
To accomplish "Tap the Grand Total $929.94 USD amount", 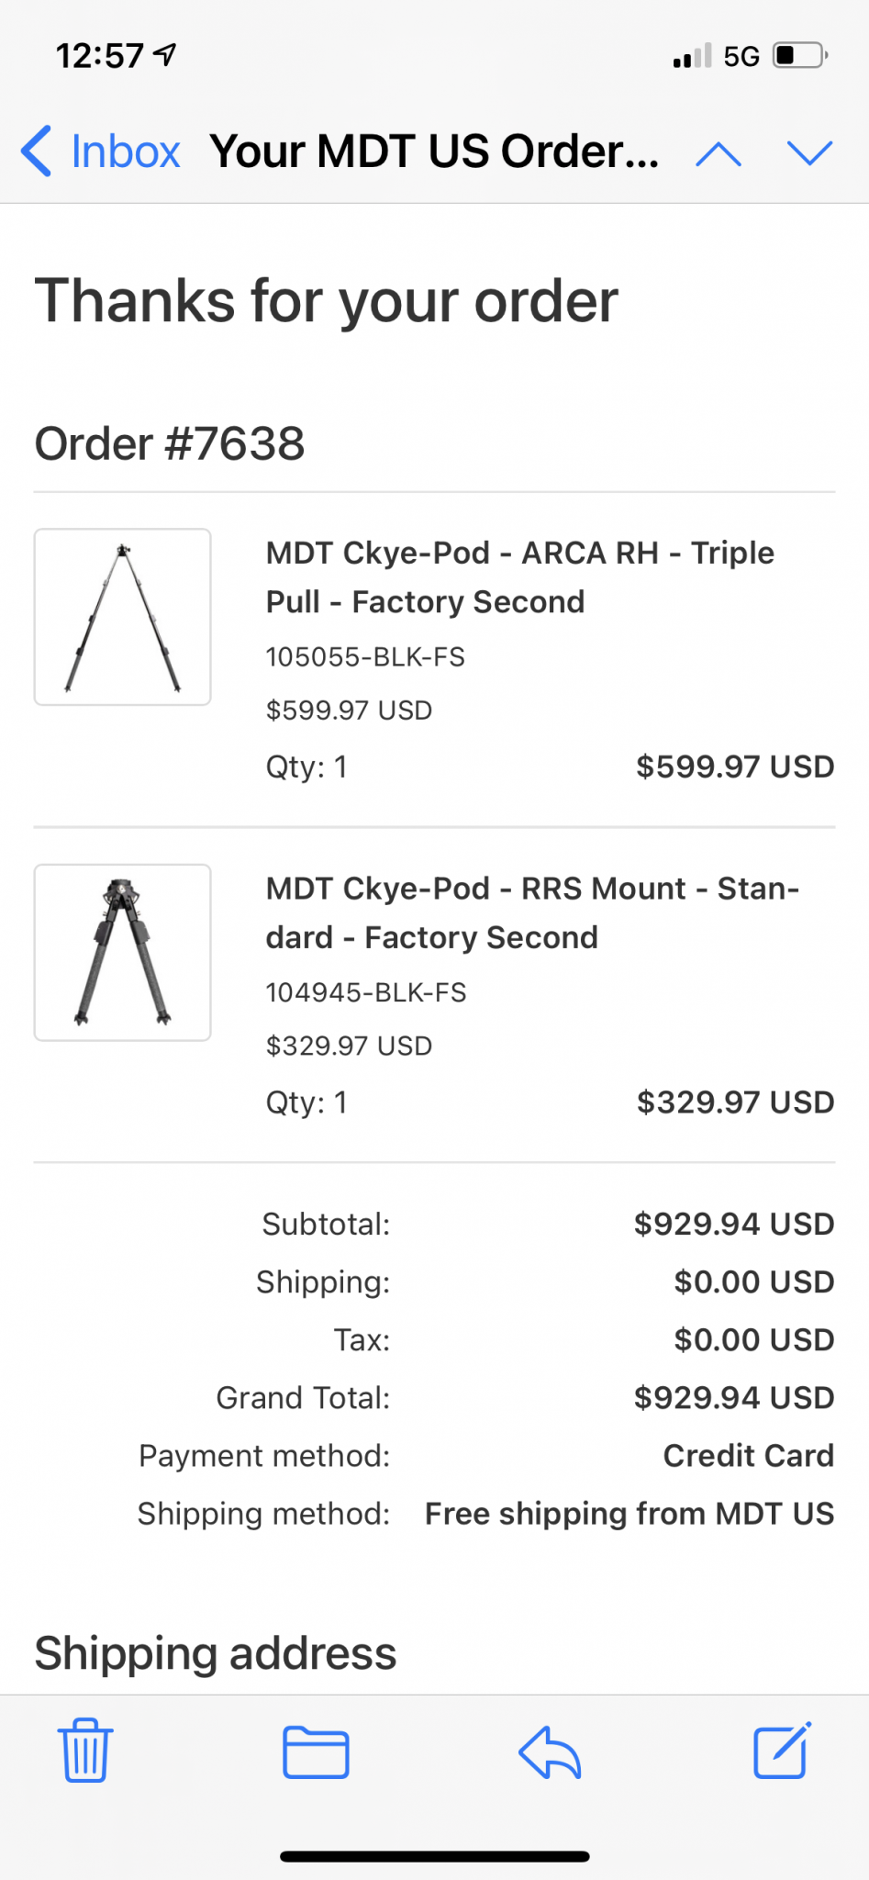I will (x=733, y=1398).
